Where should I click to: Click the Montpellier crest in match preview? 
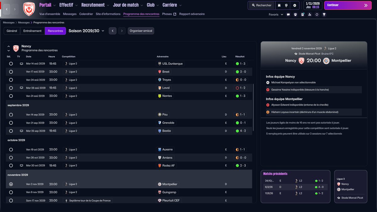tap(326, 61)
